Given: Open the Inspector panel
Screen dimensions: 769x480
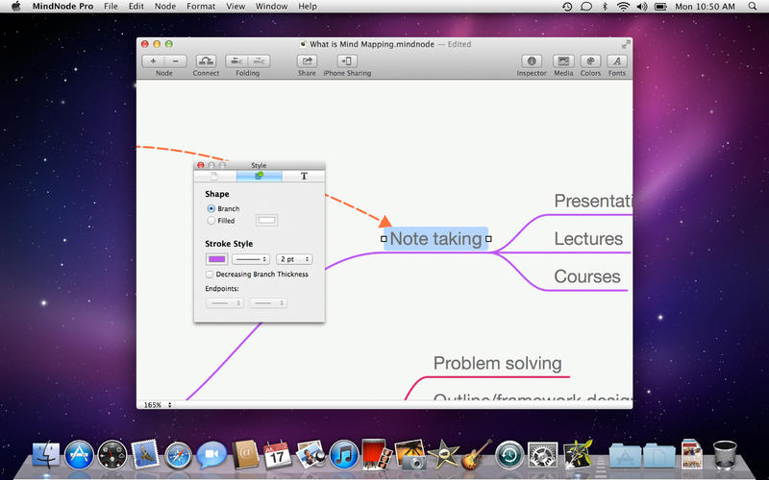Looking at the screenshot, I should [x=532, y=60].
